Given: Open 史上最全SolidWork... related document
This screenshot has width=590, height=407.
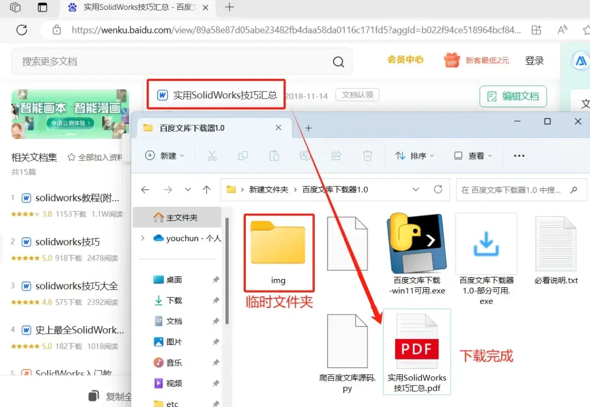Looking at the screenshot, I should [x=79, y=330].
